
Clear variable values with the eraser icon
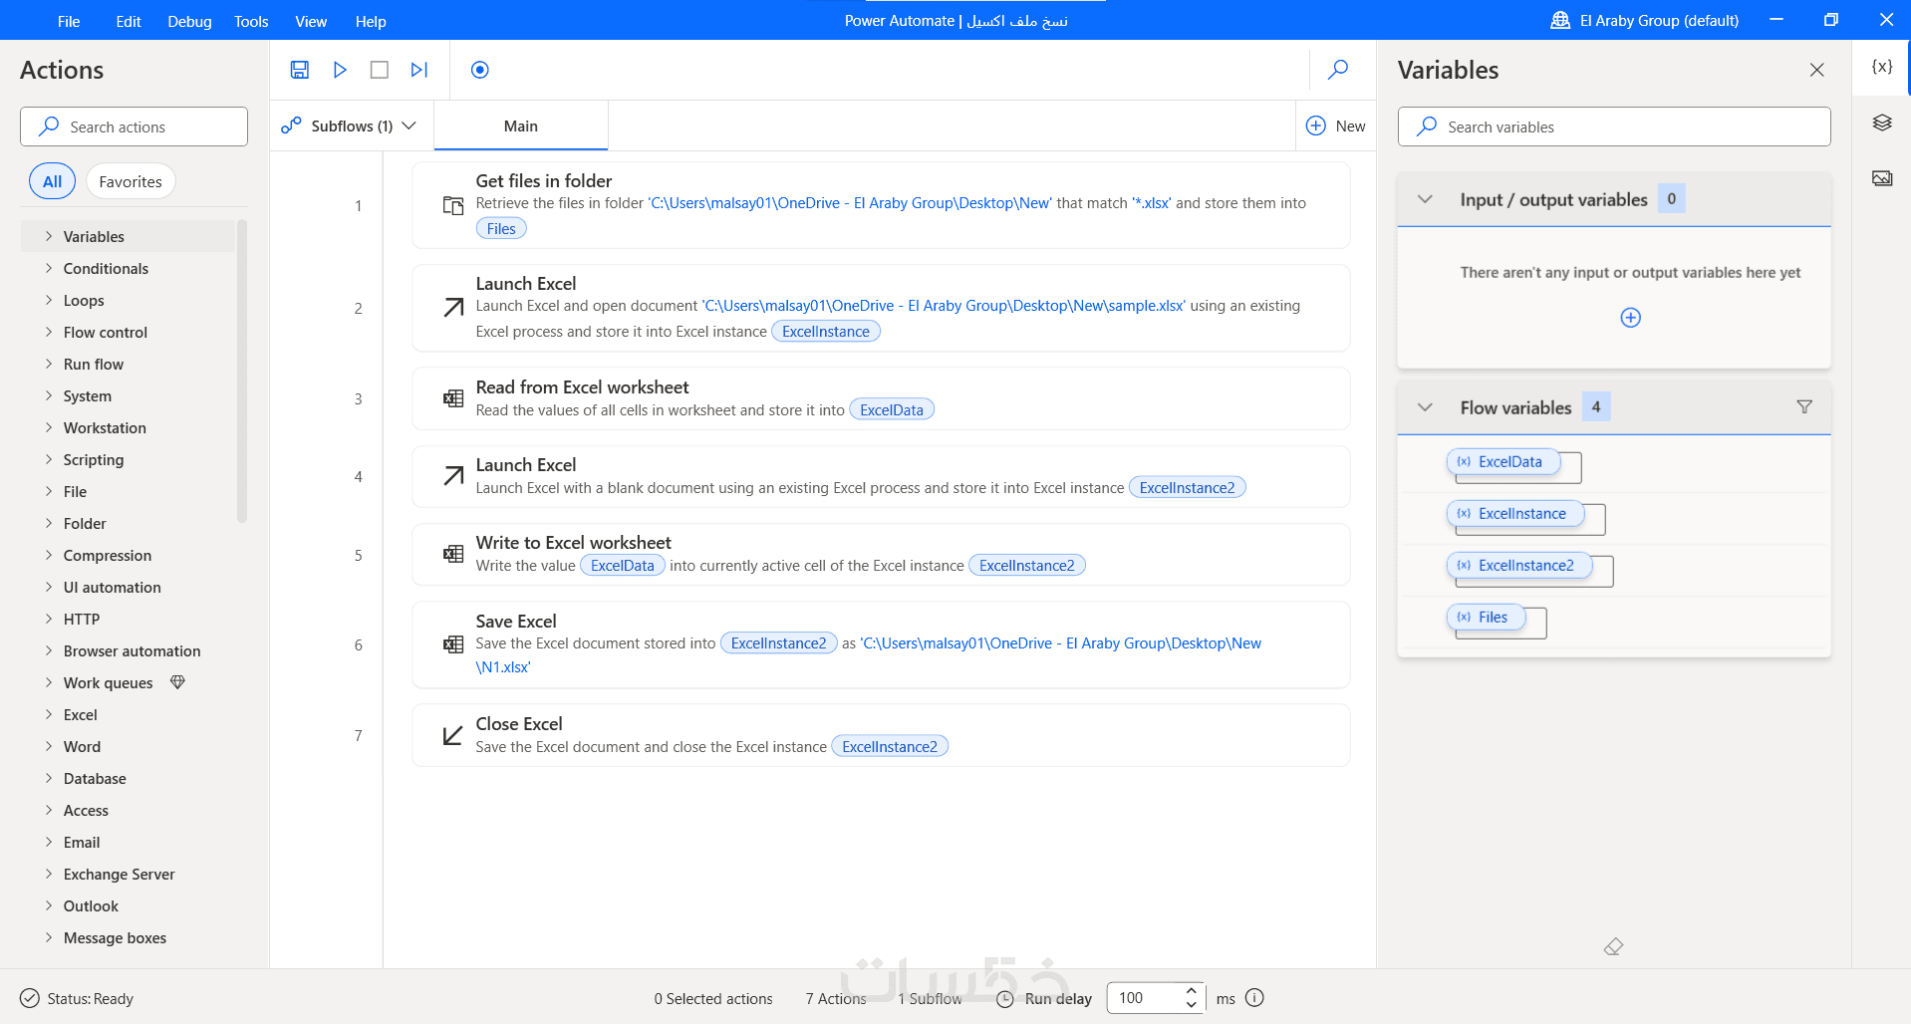(x=1614, y=946)
